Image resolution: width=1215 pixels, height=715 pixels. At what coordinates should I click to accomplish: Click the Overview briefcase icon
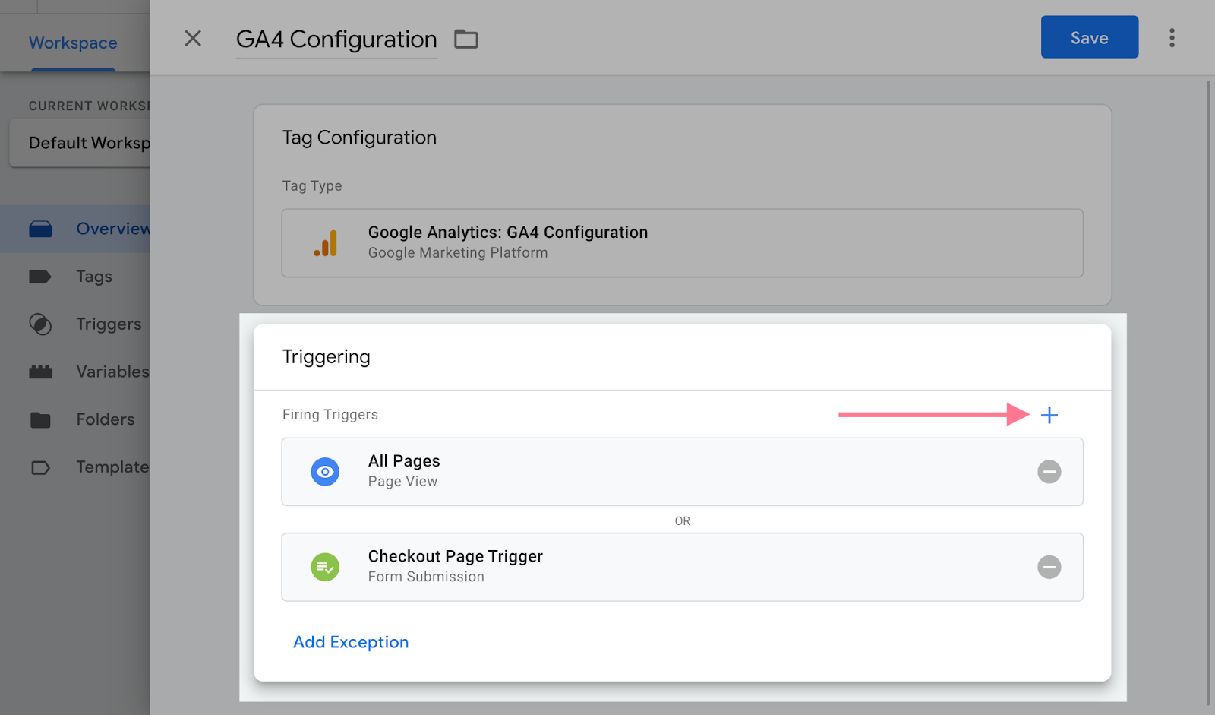42,228
